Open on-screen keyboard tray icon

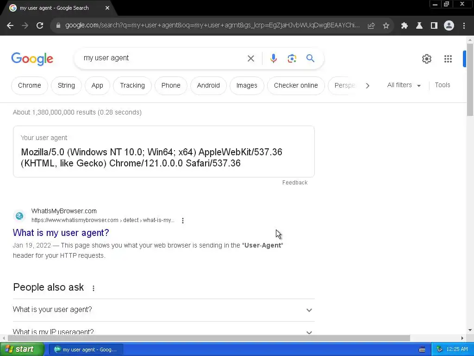pos(422,350)
